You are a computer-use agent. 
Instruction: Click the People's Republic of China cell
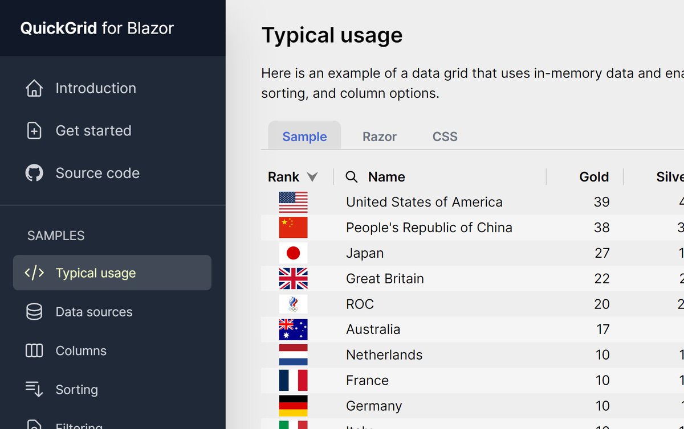tap(429, 228)
